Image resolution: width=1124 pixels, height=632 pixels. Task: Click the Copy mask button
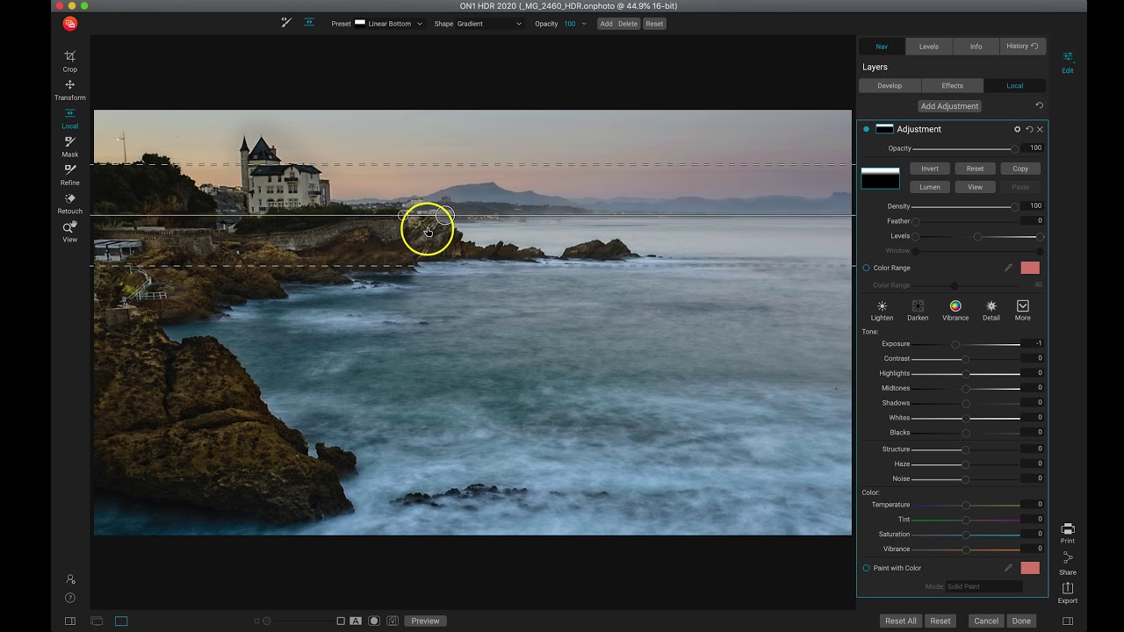(x=1020, y=169)
